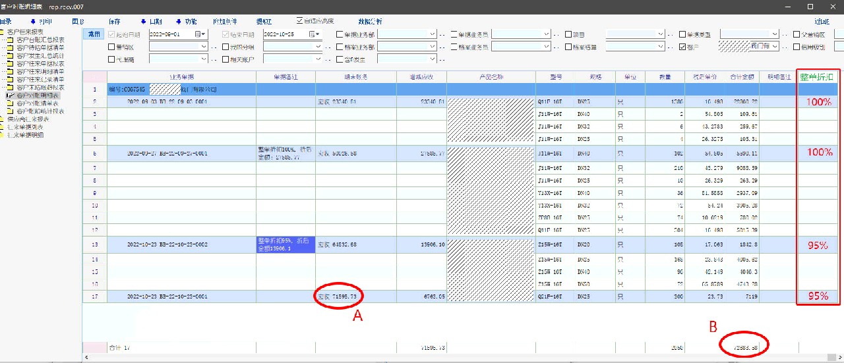Viewport: 844px width, 363px height.
Task: Open the 单据类型 dropdown
Action: tap(775, 34)
